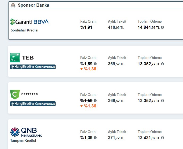
Task: Click info icon beside TEB struck-through rate %1,59
Action: (95, 64)
